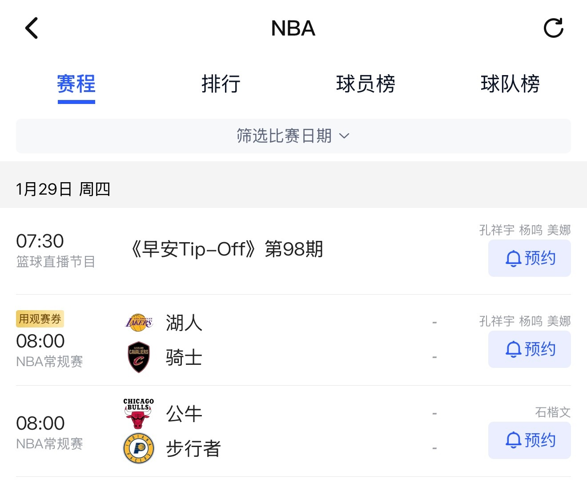
Task: Tap commentator name 石楷文
Action: click(x=553, y=412)
